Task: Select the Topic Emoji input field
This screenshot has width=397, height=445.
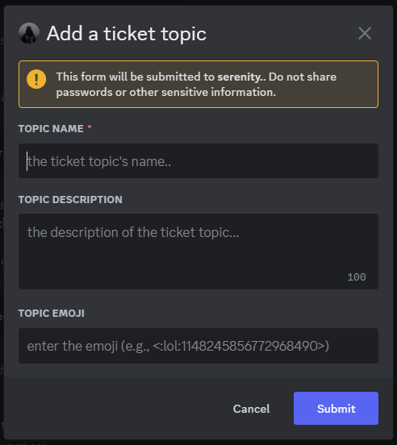Action: [198, 346]
